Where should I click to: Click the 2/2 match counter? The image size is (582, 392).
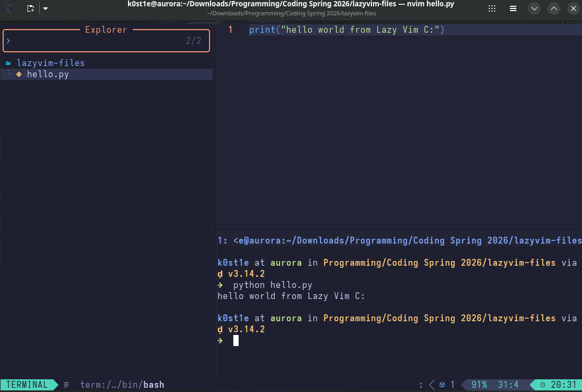pos(193,41)
